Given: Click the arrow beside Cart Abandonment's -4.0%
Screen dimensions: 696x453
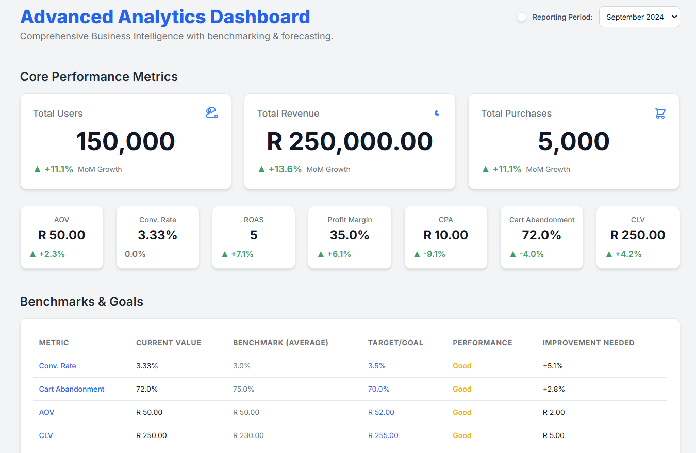Looking at the screenshot, I should click(x=512, y=254).
